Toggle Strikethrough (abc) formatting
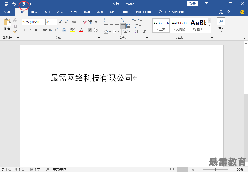248x172 pixels. (45, 30)
